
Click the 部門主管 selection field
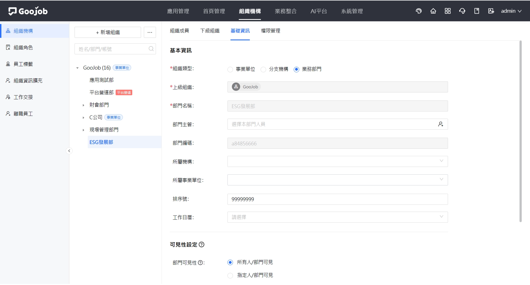[x=338, y=124]
